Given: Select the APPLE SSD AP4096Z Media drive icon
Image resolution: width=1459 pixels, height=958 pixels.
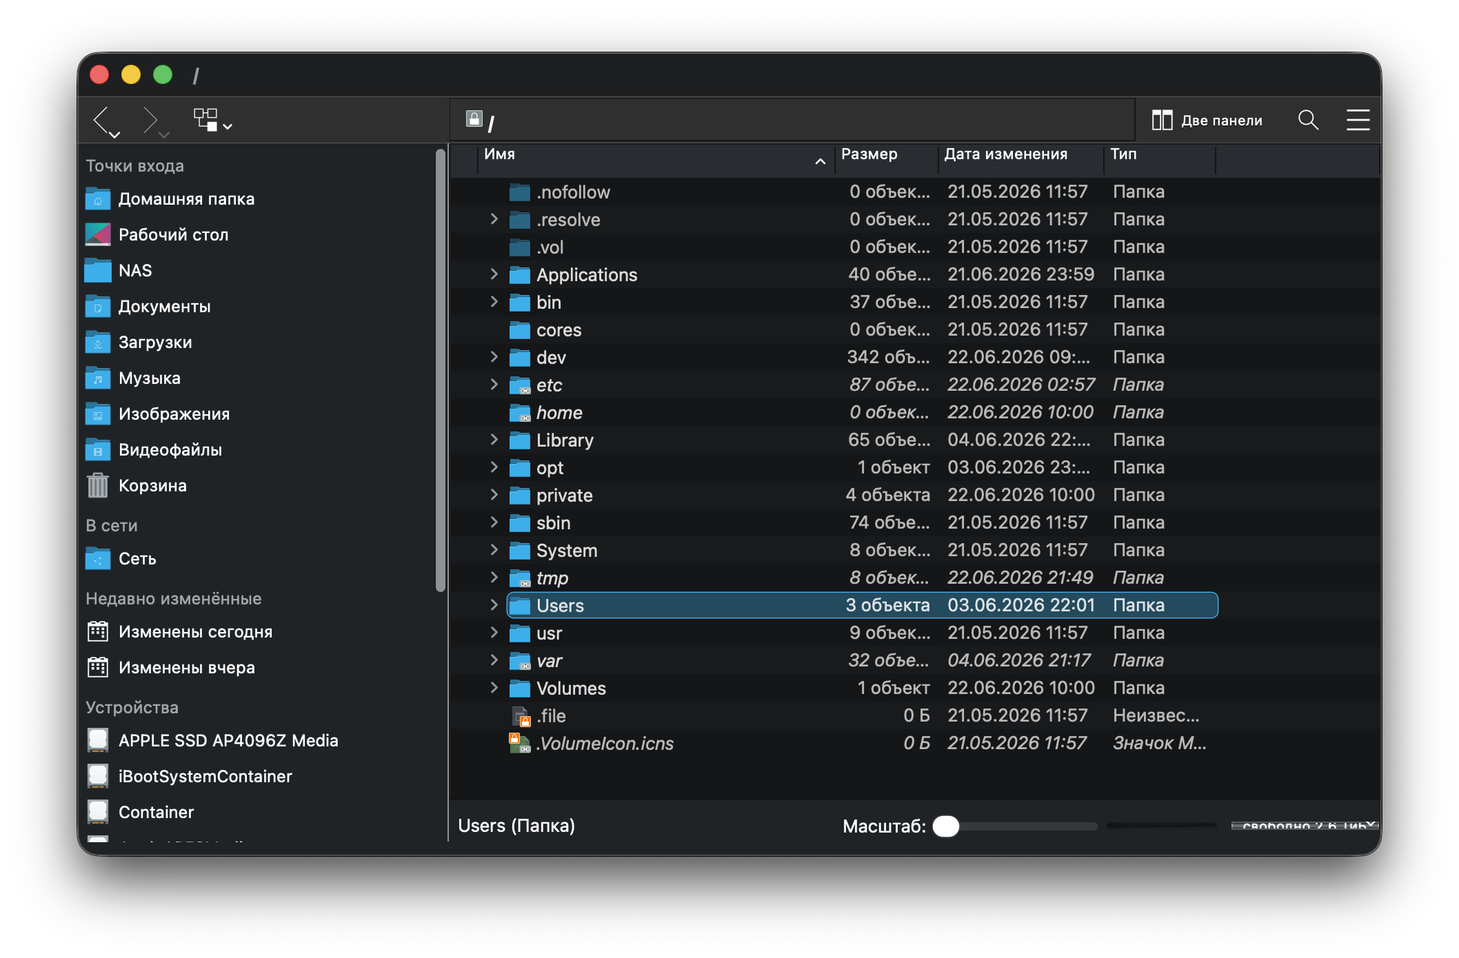Looking at the screenshot, I should point(98,741).
